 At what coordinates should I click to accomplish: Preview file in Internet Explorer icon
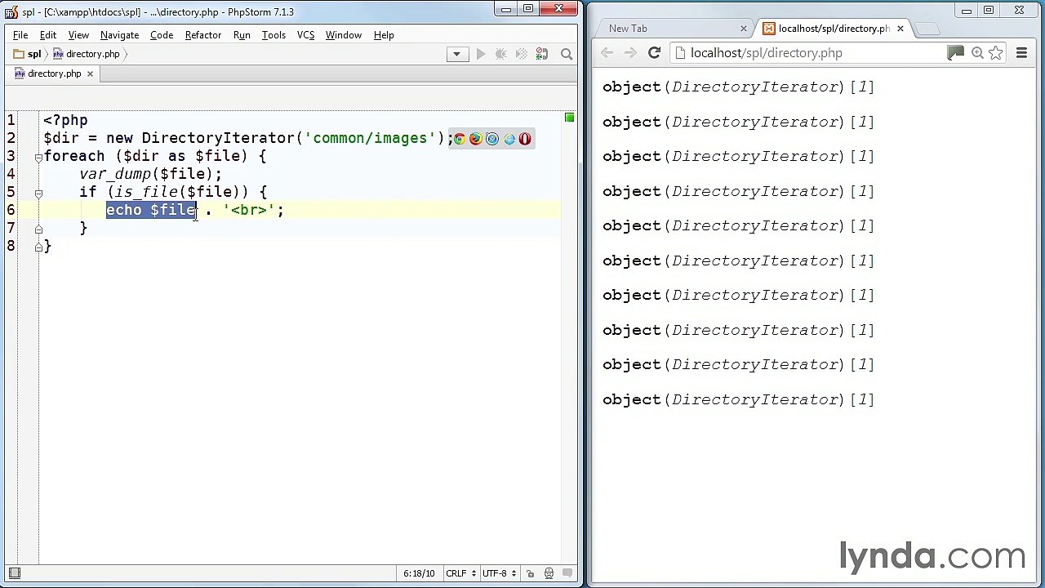(x=509, y=139)
